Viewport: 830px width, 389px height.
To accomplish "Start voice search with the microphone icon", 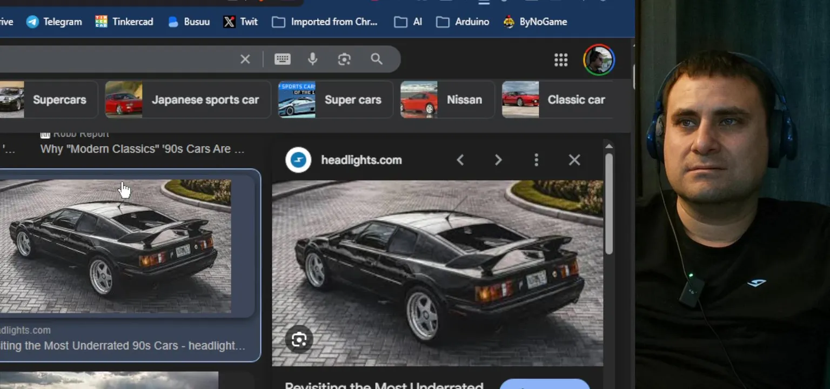I will pyautogui.click(x=312, y=59).
